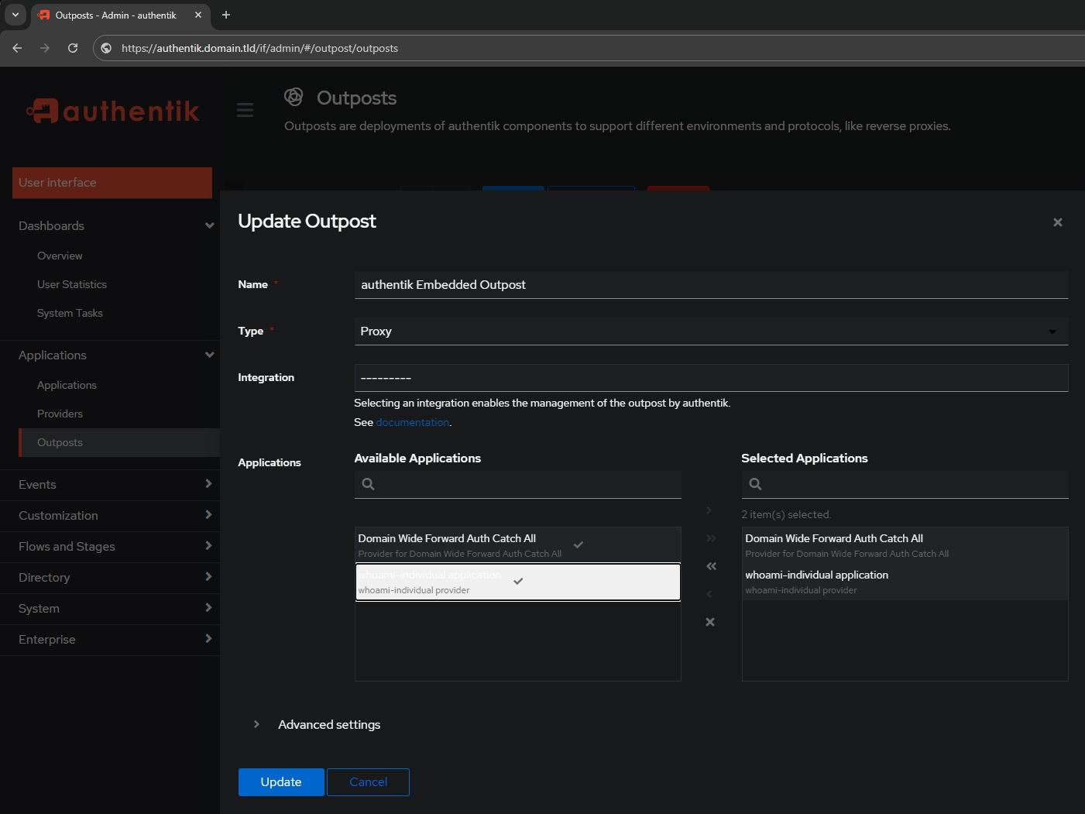Image resolution: width=1085 pixels, height=814 pixels.
Task: Click the checkmark on Domain Wide Forward Auth row
Action: [579, 544]
